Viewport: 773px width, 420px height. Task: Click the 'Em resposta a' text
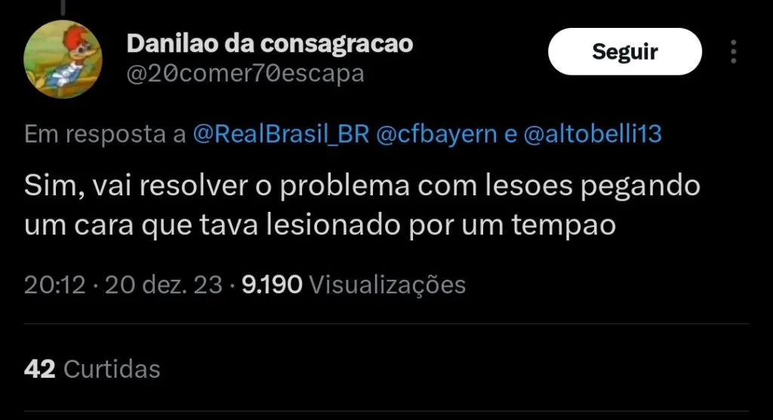coord(105,134)
